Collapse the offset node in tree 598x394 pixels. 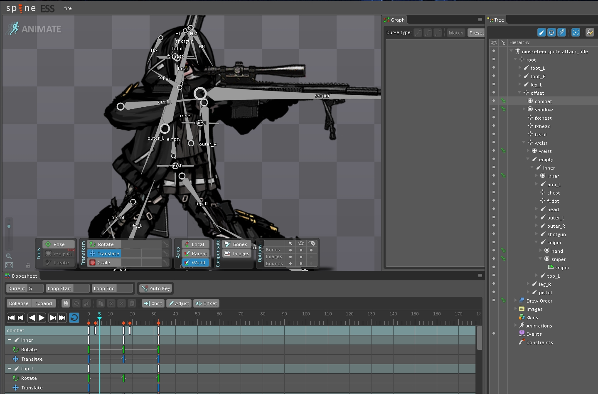pos(519,93)
